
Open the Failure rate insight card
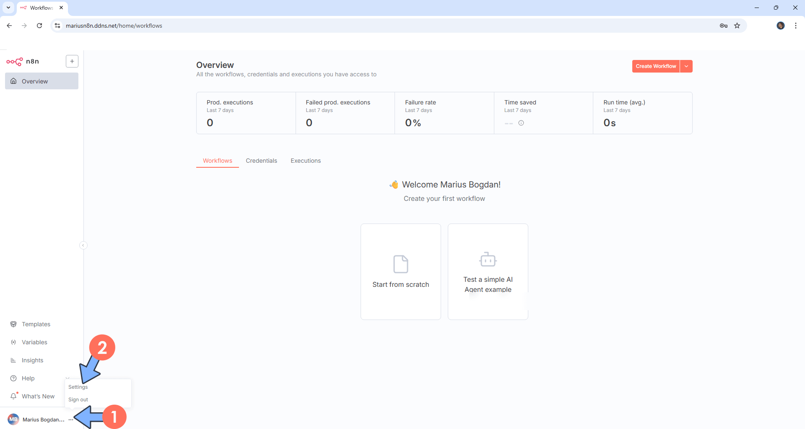coord(444,113)
